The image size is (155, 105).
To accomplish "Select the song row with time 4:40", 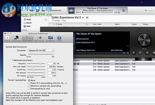I will coord(114,61).
